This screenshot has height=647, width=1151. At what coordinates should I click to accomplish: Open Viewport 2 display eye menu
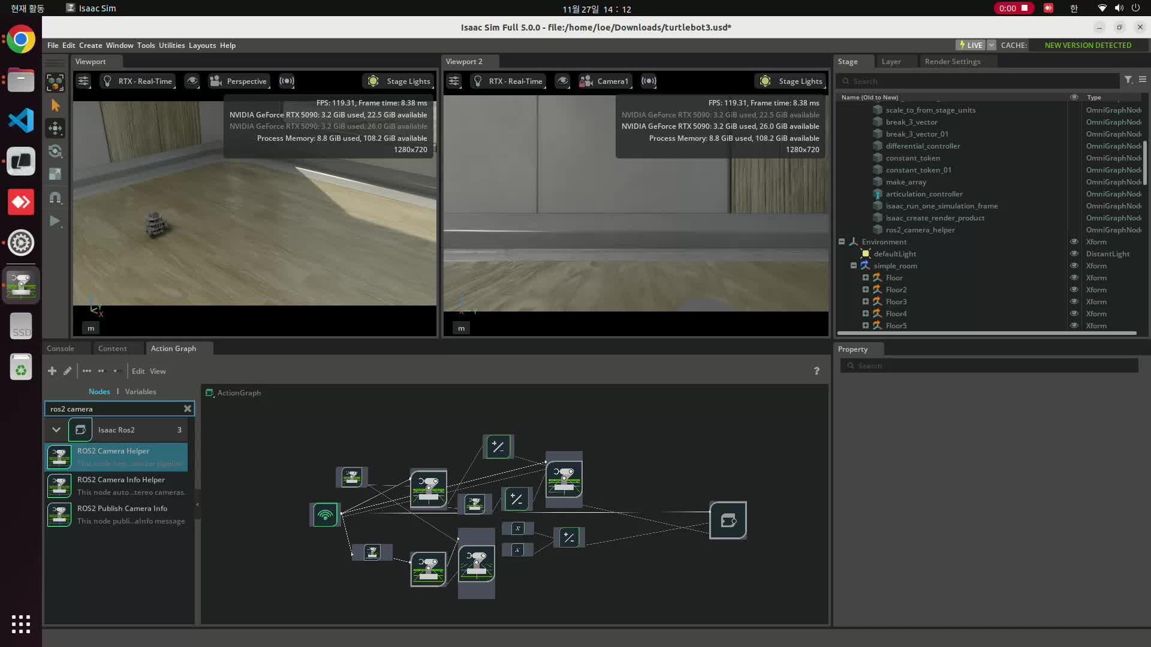tap(562, 81)
